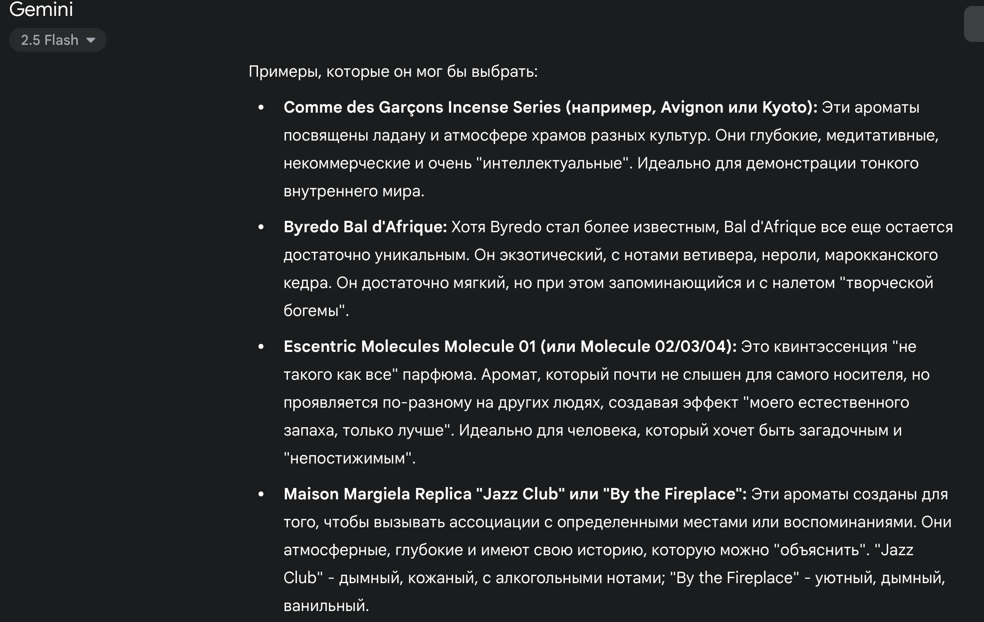Click the arrow next to 2.5 Flash
Image resolution: width=984 pixels, height=622 pixels.
click(91, 40)
